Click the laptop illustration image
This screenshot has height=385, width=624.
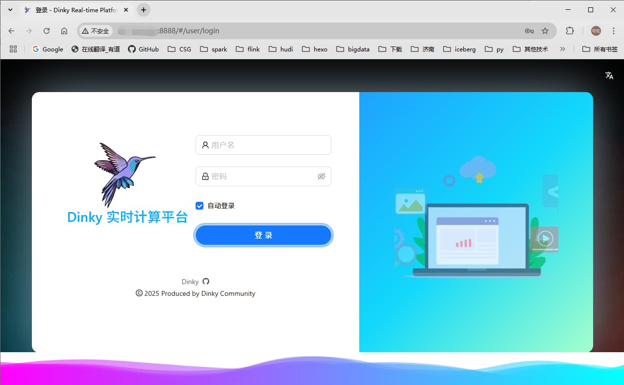click(476, 217)
